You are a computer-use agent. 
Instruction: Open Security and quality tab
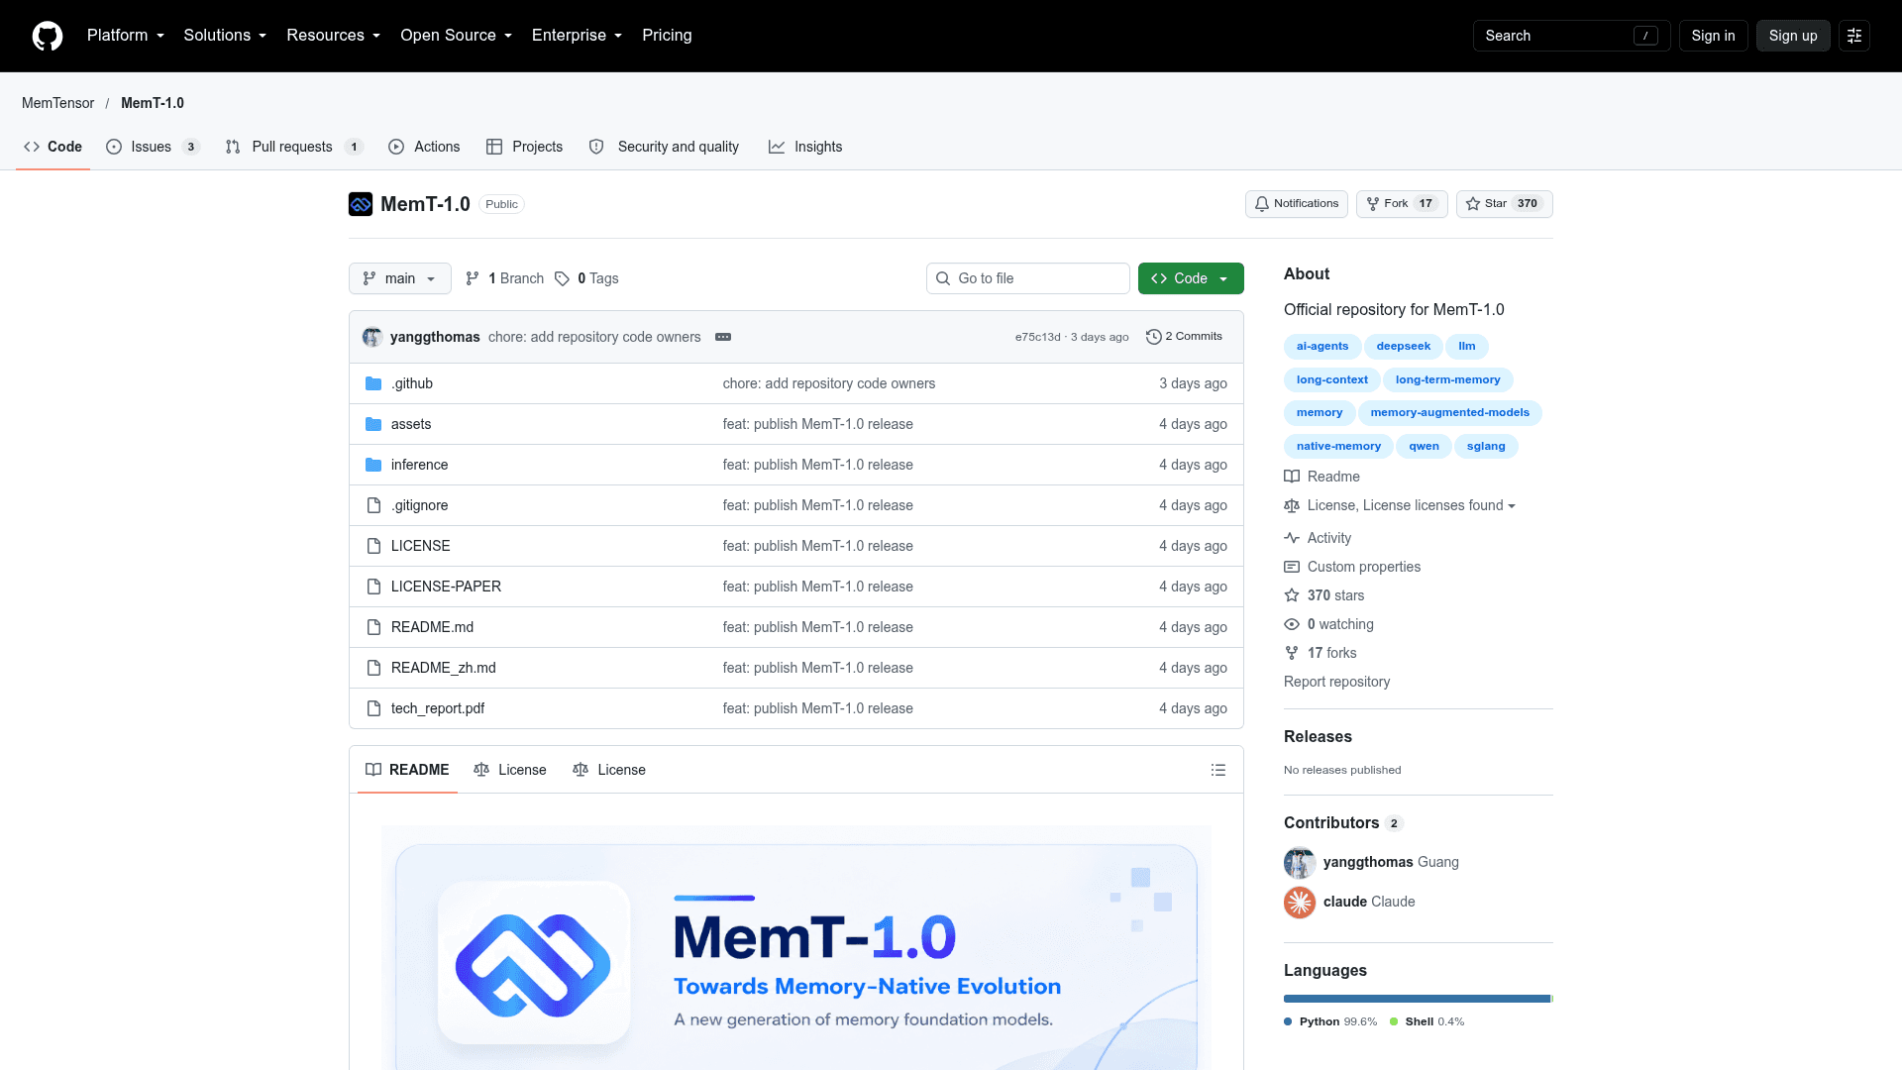click(665, 147)
